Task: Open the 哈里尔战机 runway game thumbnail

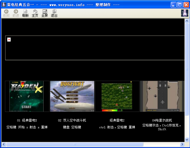Action: pos(162,96)
